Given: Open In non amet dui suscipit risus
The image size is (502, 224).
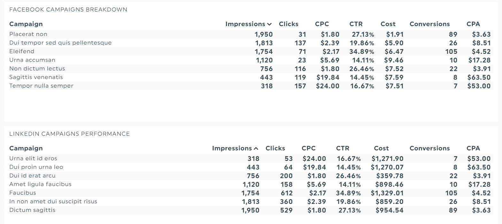Looking at the screenshot, I should pyautogui.click(x=251, y=202).
